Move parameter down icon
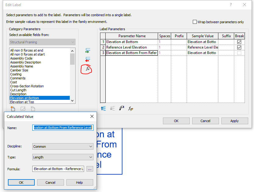The width and height of the screenshot is (254, 192). coord(112,108)
